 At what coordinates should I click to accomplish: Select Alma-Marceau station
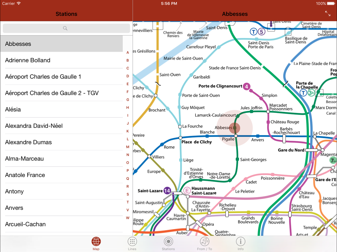click(62, 159)
